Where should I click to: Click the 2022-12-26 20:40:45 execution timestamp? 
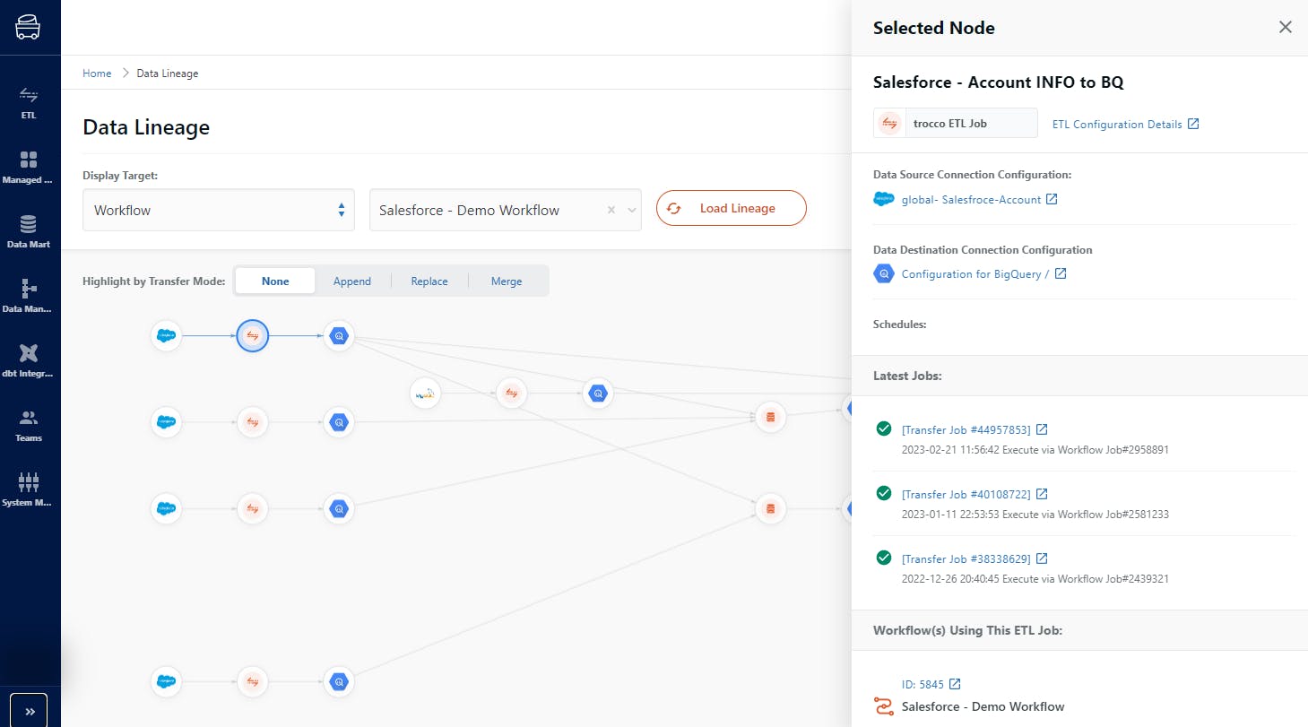pyautogui.click(x=950, y=579)
